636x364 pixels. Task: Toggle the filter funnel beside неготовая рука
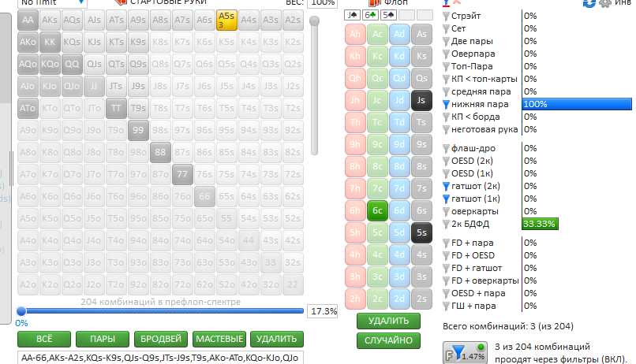point(446,129)
